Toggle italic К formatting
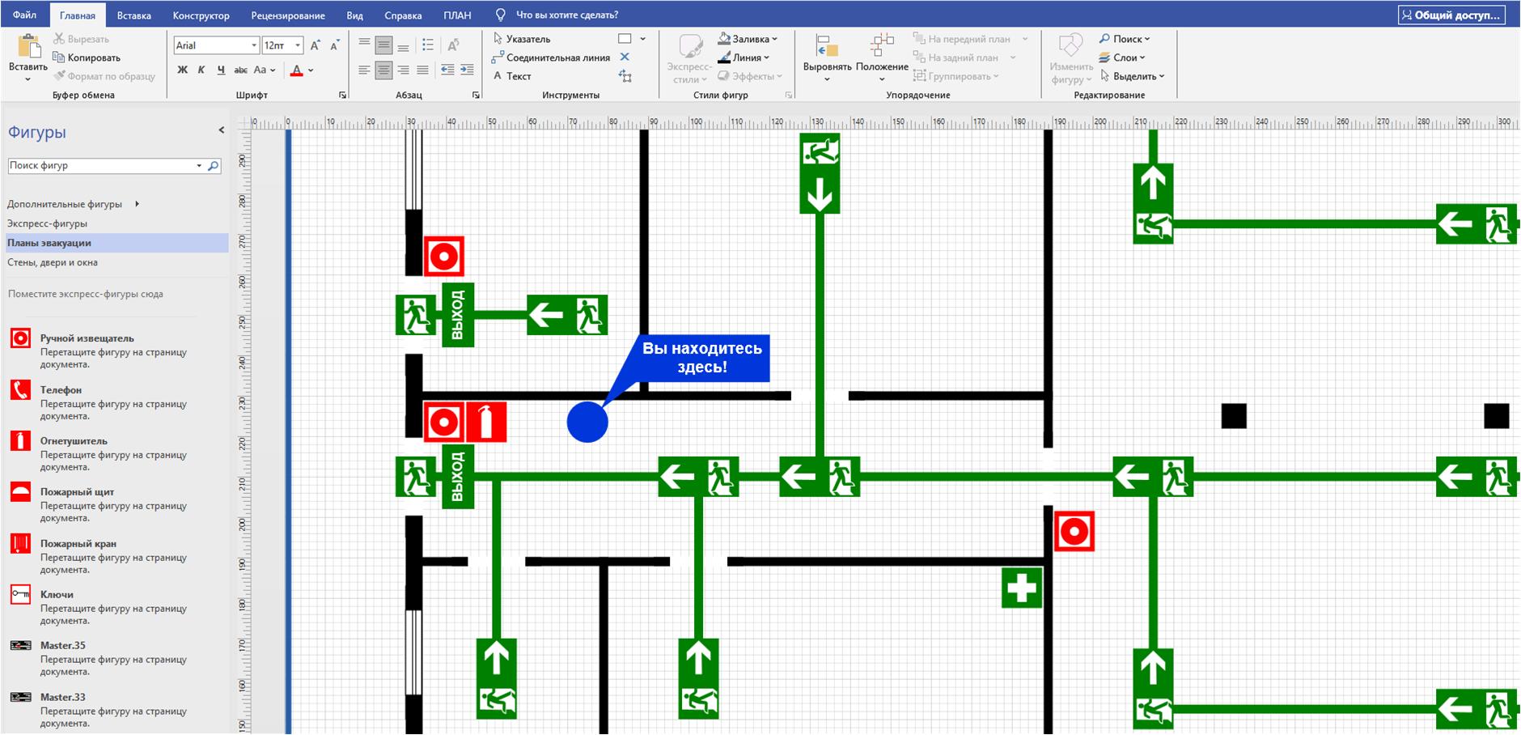 pyautogui.click(x=201, y=70)
